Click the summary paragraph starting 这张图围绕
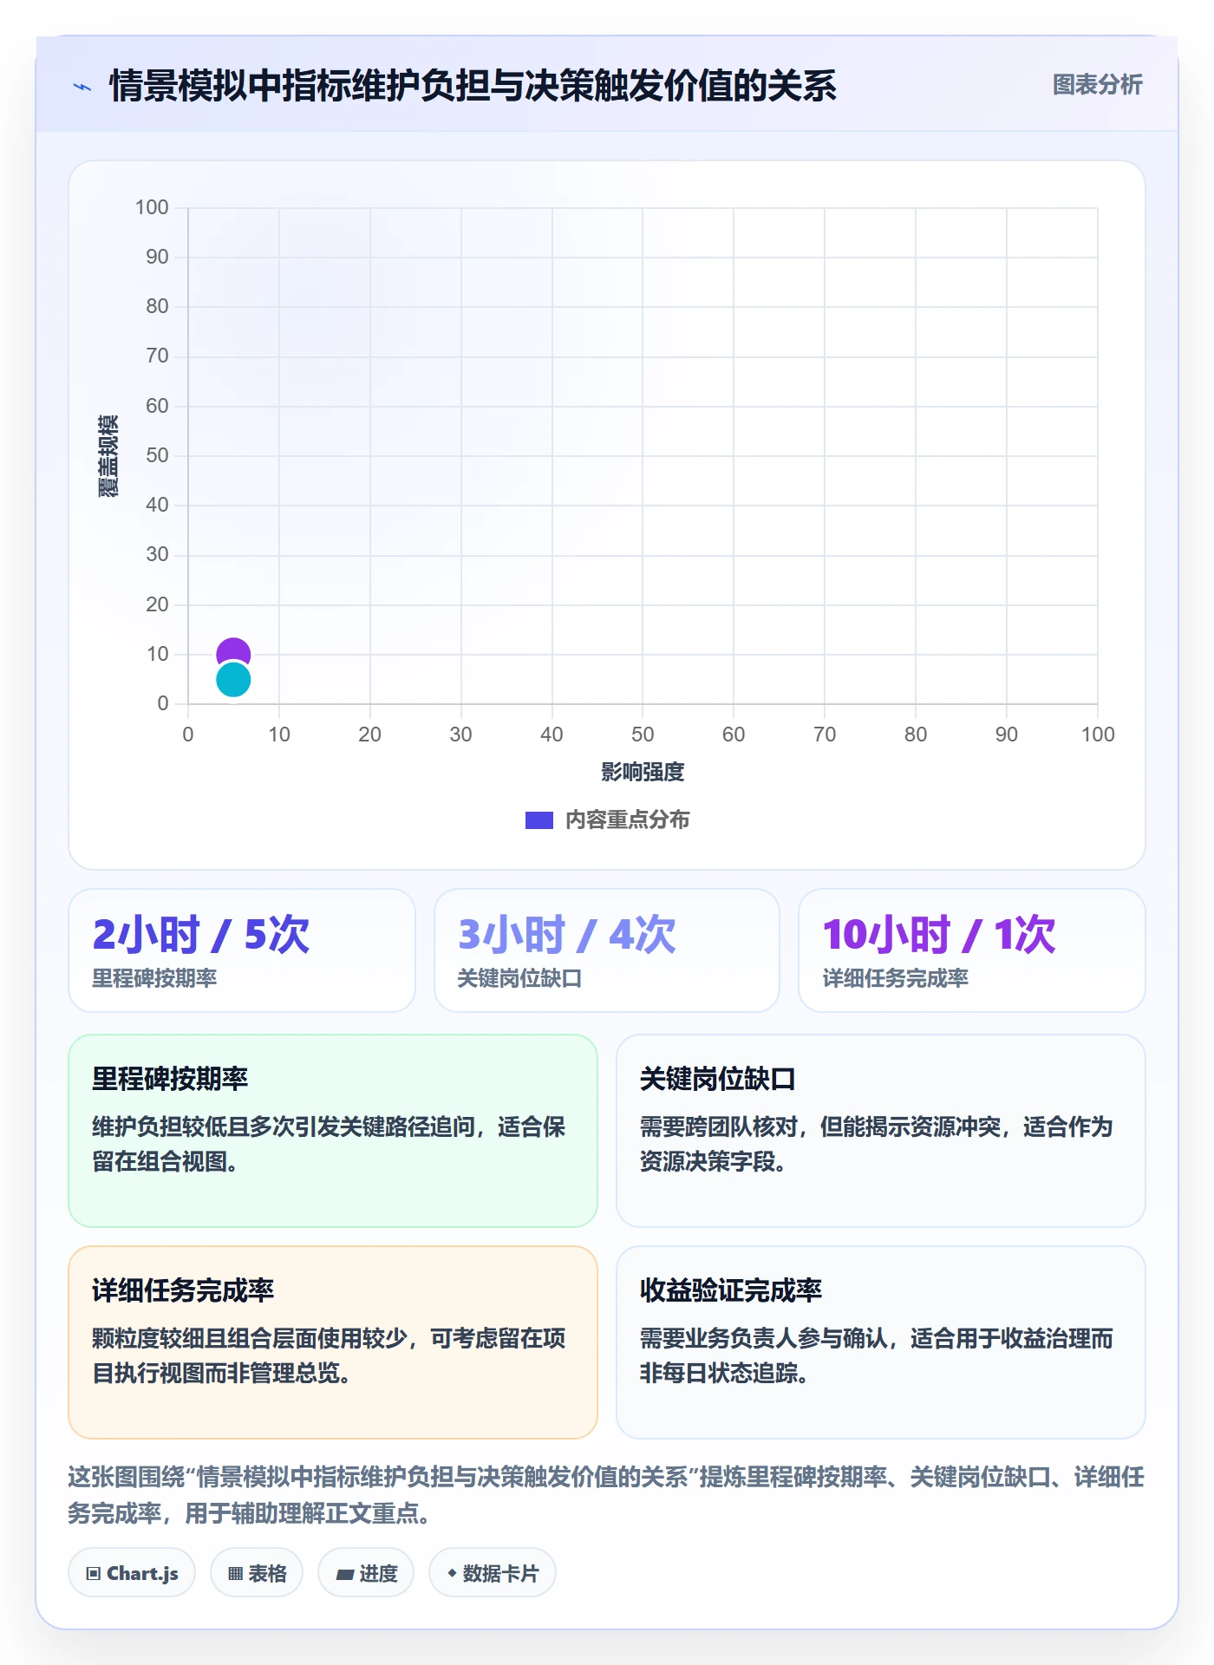 click(x=606, y=1494)
